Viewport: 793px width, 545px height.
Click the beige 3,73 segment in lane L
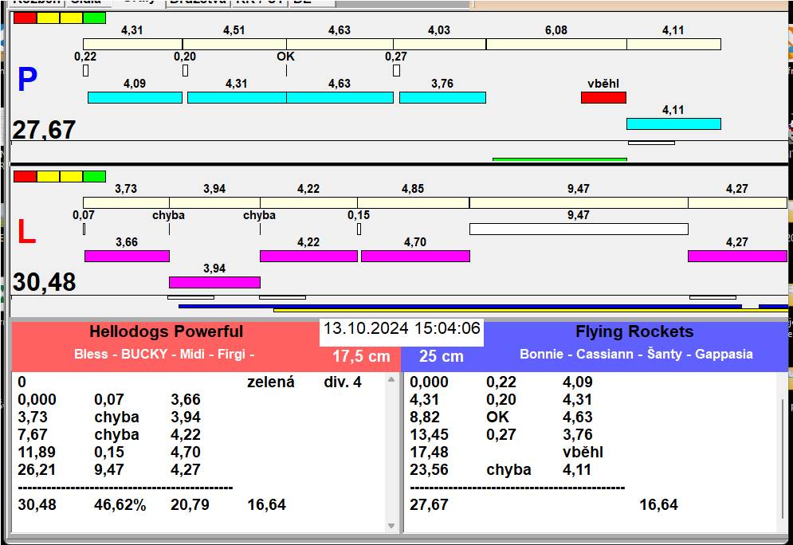point(126,202)
